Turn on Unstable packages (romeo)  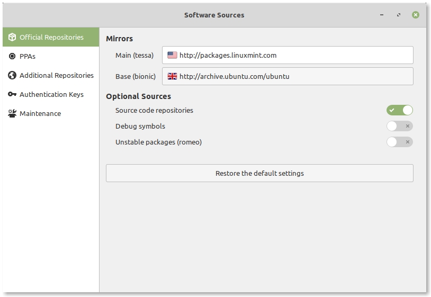coord(400,142)
